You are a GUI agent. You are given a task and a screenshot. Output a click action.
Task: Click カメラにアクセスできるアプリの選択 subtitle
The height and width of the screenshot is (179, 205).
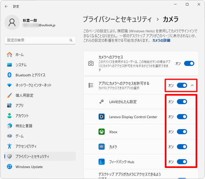(119, 88)
